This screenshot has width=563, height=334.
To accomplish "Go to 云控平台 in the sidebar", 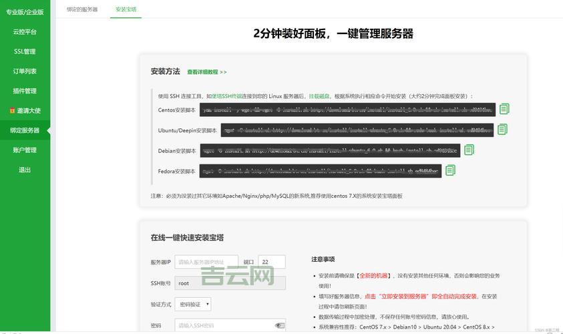I will tap(25, 32).
